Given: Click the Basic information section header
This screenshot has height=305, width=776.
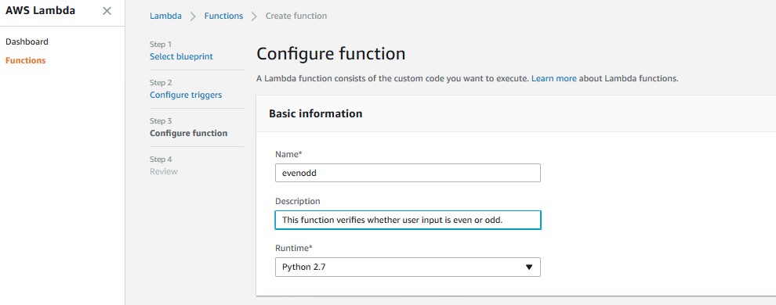Looking at the screenshot, I should [315, 113].
